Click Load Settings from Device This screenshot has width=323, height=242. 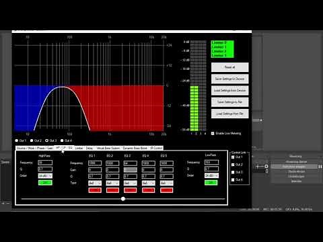pyautogui.click(x=230, y=91)
